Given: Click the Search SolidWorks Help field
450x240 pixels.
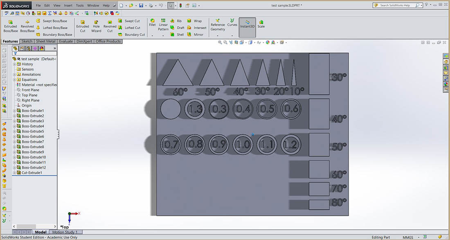Looking at the screenshot, I should tap(397, 5).
